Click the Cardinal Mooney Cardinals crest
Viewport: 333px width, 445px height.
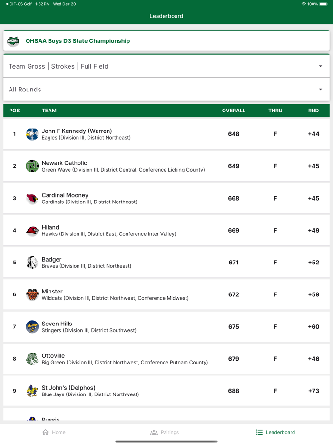[32, 198]
